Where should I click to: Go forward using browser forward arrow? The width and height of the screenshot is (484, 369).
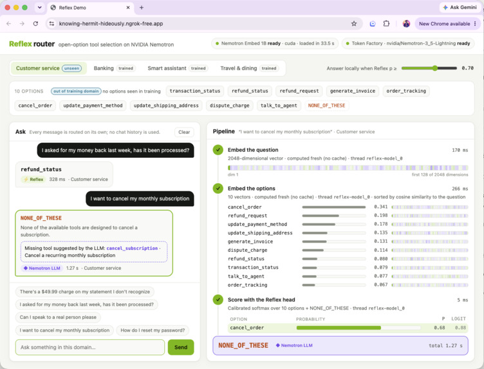point(22,23)
